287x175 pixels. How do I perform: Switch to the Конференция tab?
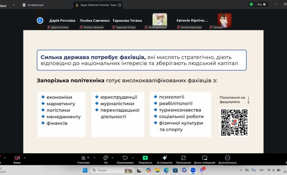(34, 5)
